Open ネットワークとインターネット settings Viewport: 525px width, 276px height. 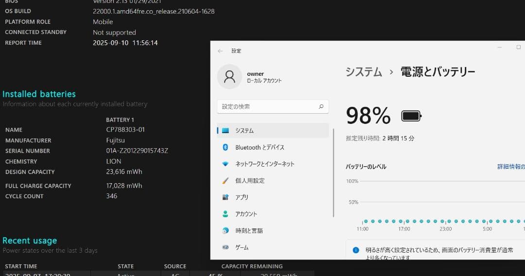[x=273, y=164]
